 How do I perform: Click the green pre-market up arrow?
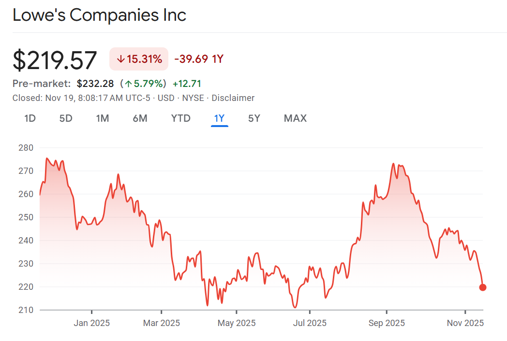point(128,84)
